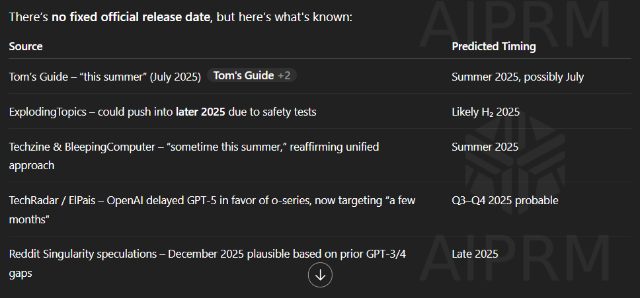
Task: Click the bottom AIPRM watermark text
Action: pyautogui.click(x=515, y=258)
